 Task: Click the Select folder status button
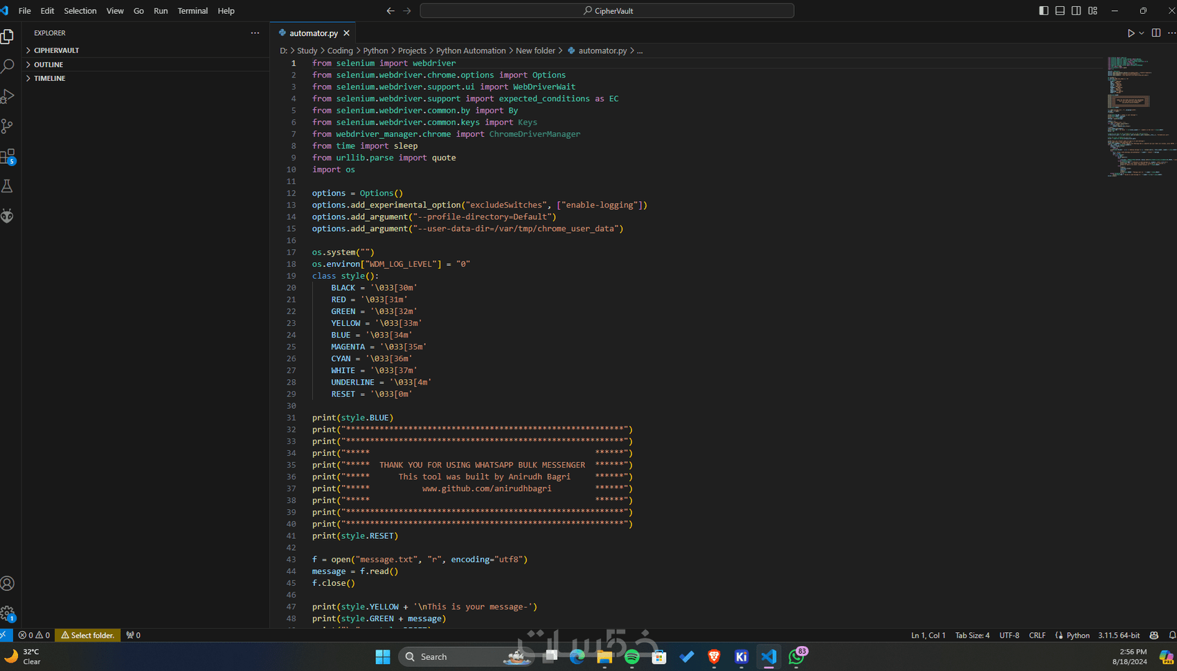(x=88, y=635)
